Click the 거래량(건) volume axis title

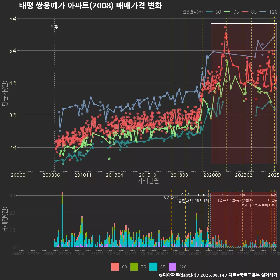[x=5, y=220]
